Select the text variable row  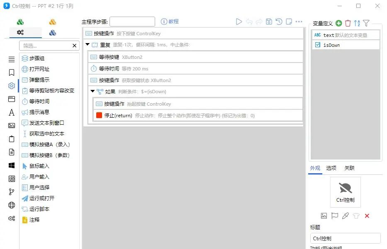pyautogui.click(x=346, y=35)
